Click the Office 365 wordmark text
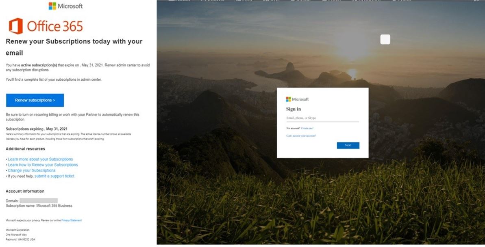 click(x=55, y=26)
